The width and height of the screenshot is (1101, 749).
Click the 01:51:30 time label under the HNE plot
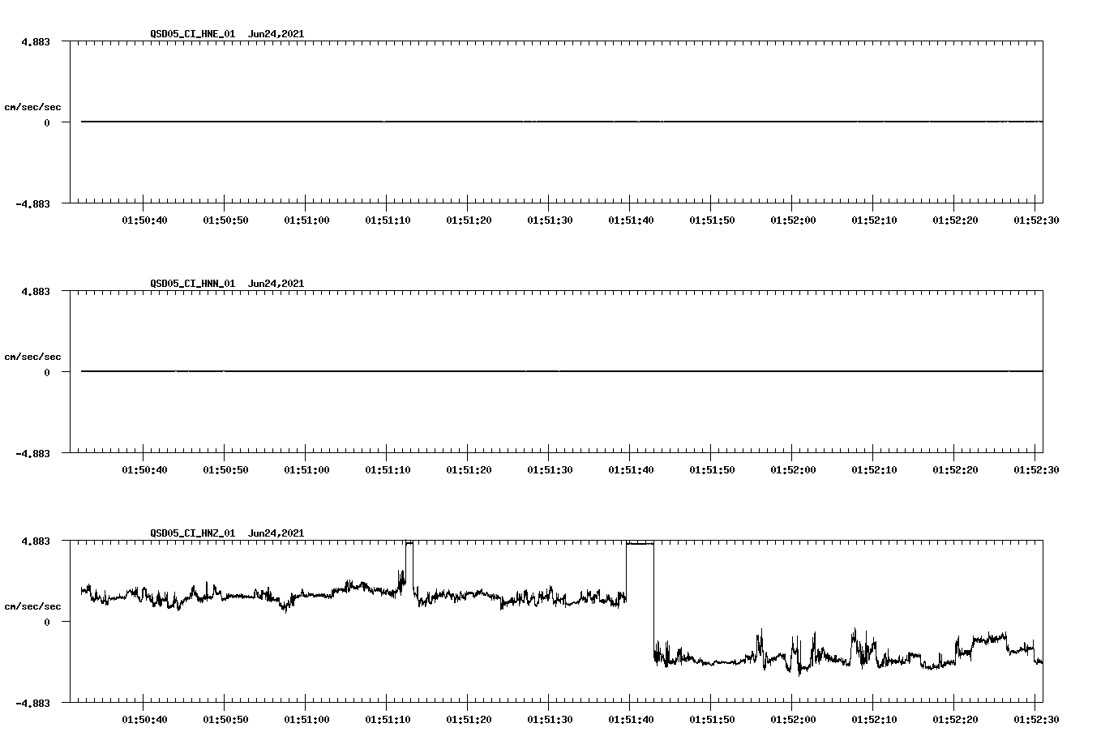pos(550,220)
